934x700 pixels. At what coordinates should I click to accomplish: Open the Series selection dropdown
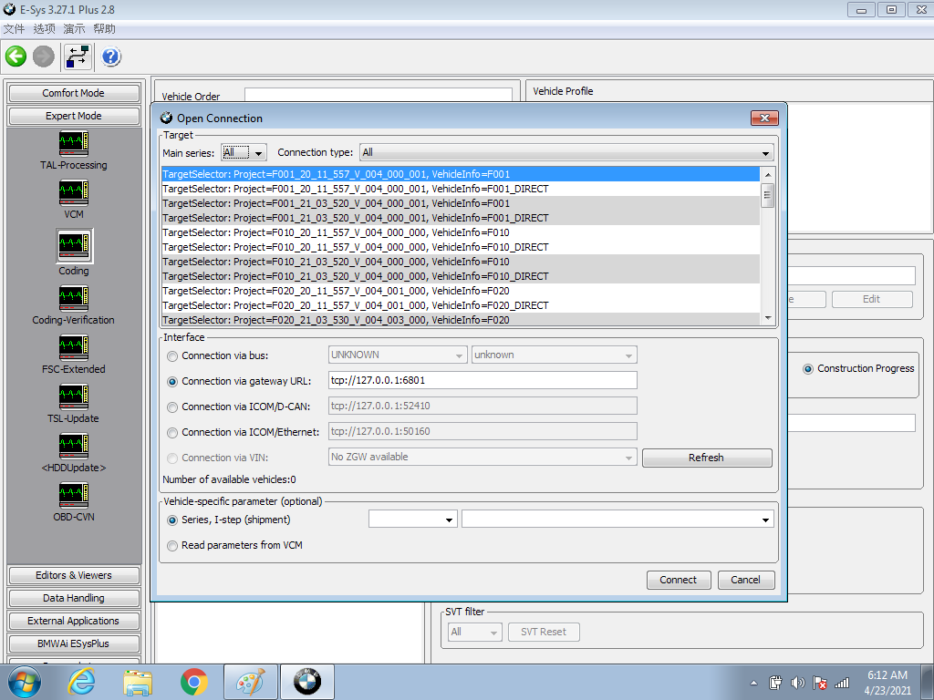pyautogui.click(x=413, y=519)
